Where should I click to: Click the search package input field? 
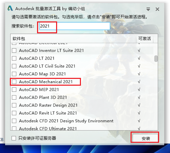[75, 26]
